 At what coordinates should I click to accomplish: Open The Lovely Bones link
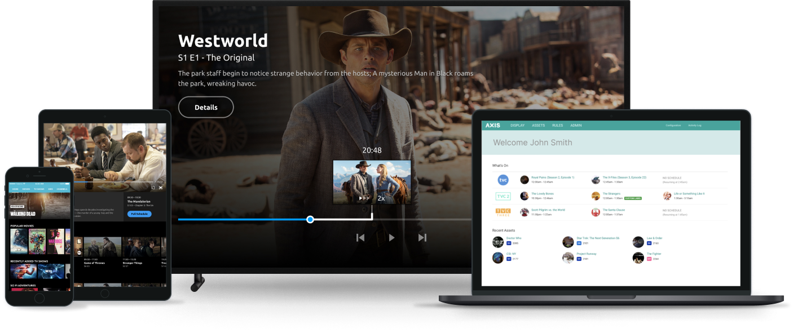(x=543, y=193)
